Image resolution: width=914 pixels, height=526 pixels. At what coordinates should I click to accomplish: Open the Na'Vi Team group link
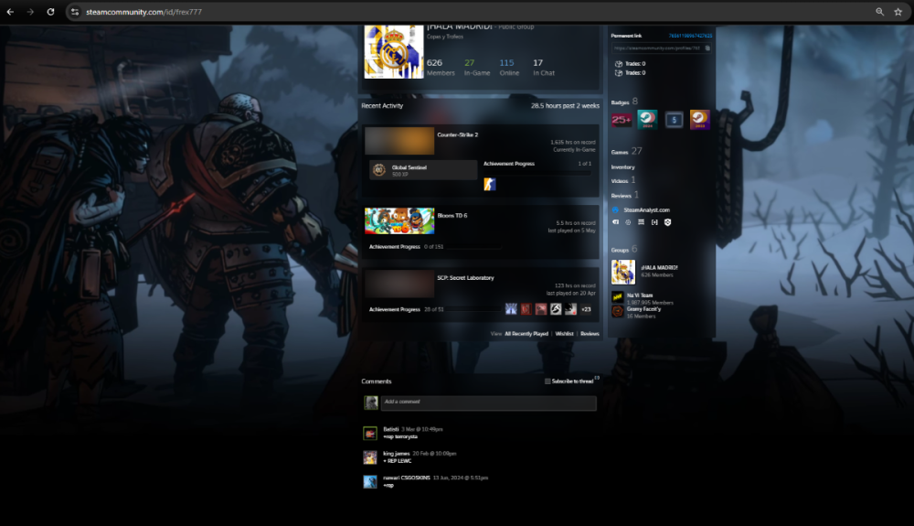click(640, 295)
